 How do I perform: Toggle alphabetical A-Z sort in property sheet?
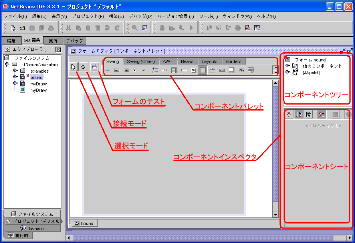[x=299, y=114]
